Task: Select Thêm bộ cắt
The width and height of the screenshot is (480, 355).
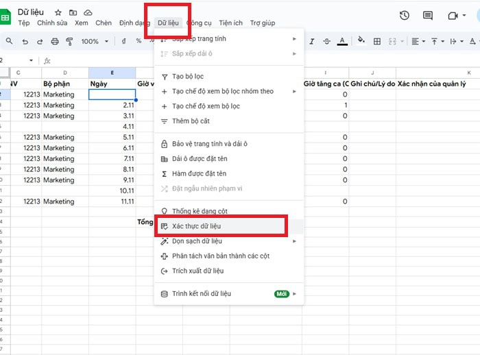Action: (x=229, y=121)
